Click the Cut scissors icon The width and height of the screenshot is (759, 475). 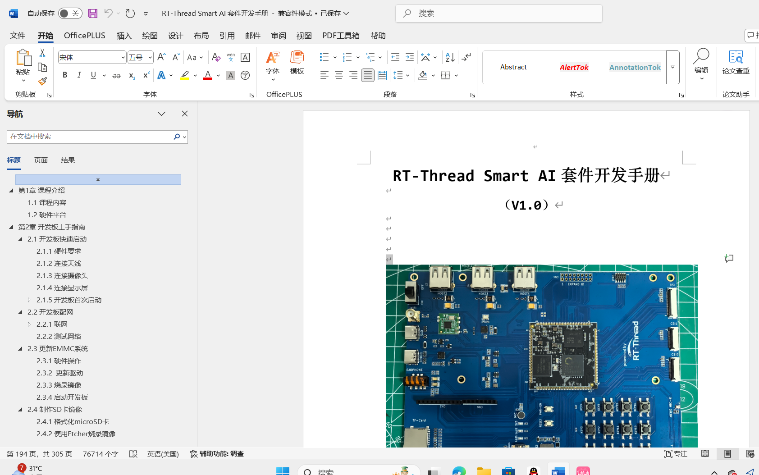click(42, 53)
